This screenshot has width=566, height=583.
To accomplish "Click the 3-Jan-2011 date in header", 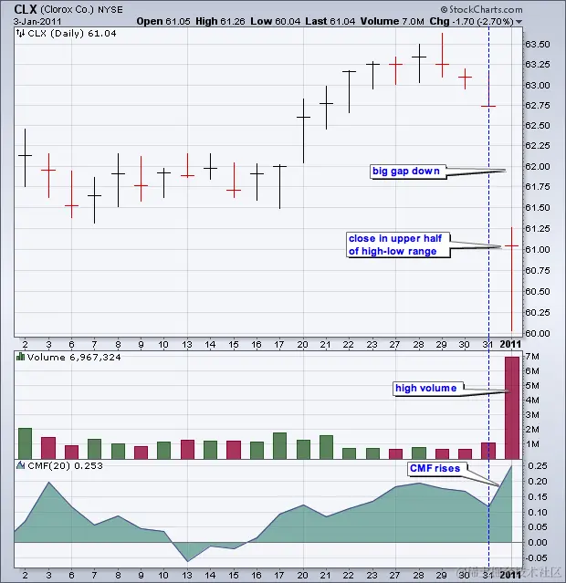I will [x=37, y=22].
